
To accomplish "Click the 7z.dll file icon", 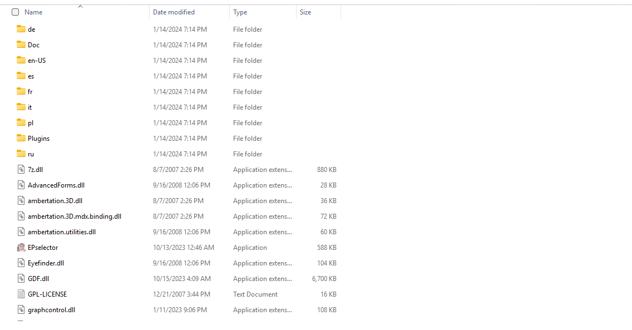I will (x=21, y=169).
